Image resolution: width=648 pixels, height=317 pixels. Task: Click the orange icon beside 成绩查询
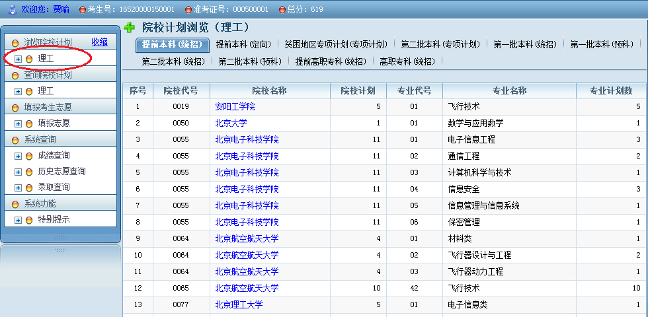point(29,156)
